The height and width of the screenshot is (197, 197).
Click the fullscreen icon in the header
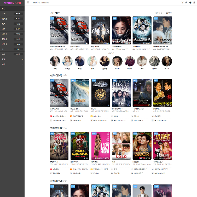(x=182, y=3)
